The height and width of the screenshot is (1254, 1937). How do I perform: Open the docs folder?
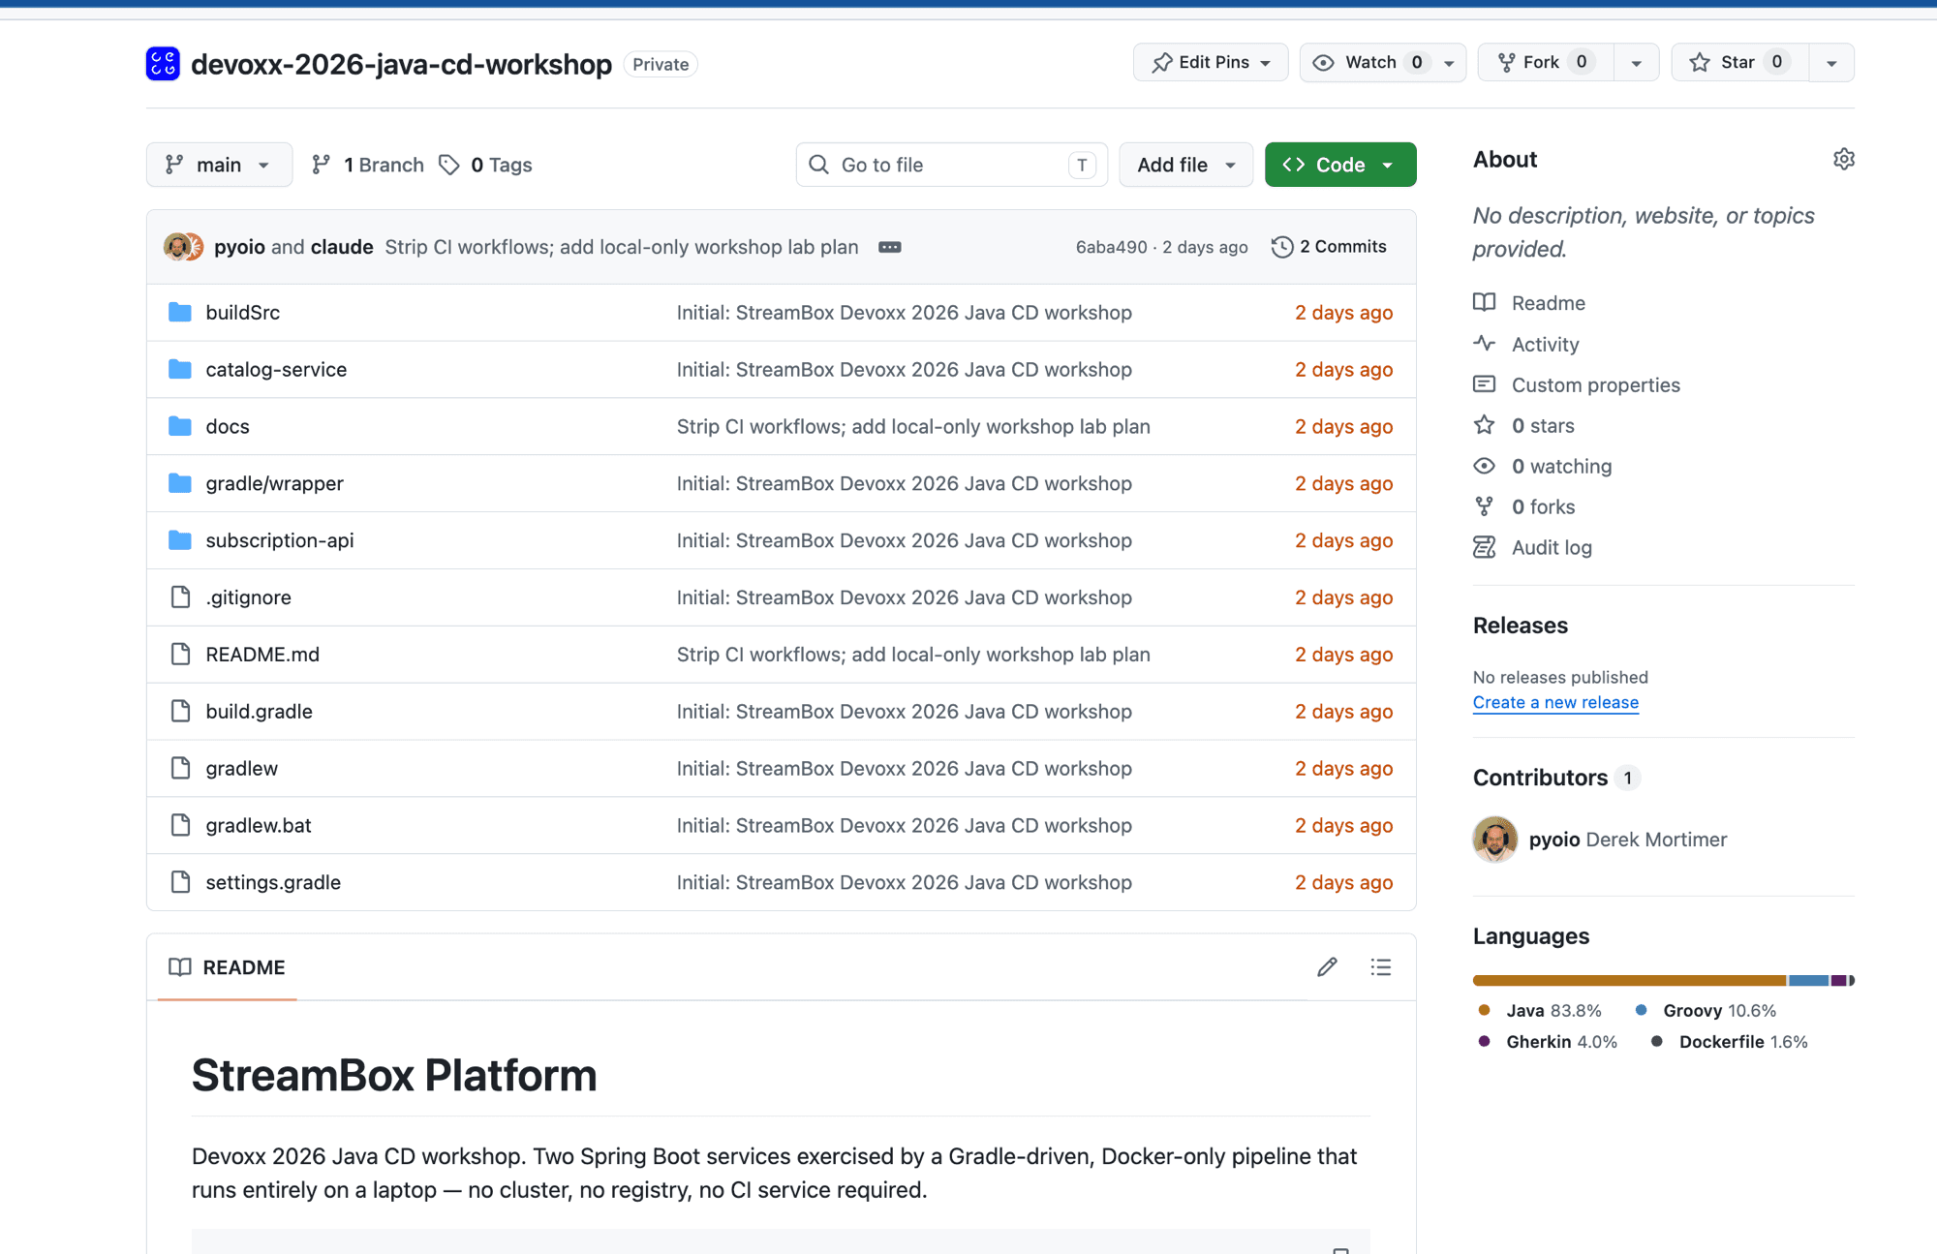point(228,426)
